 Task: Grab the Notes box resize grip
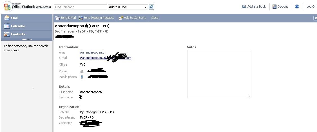pos(249,96)
